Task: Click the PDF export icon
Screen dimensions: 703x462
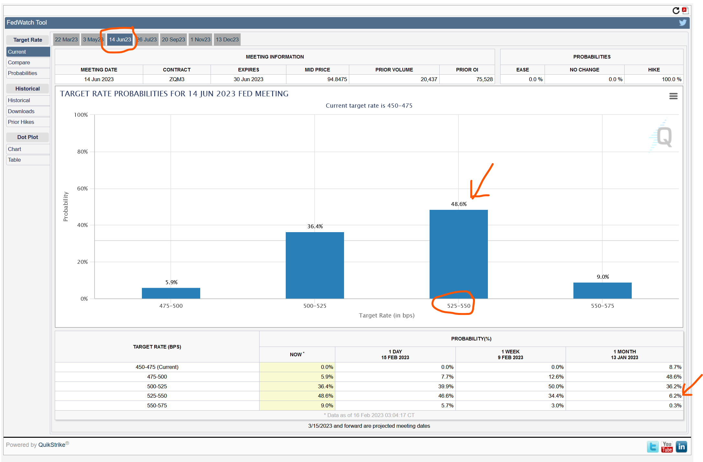Action: 685,10
